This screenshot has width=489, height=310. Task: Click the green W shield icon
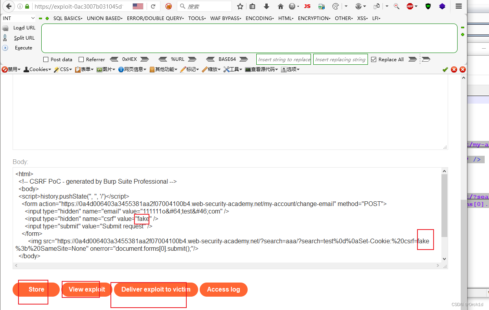coord(428,6)
